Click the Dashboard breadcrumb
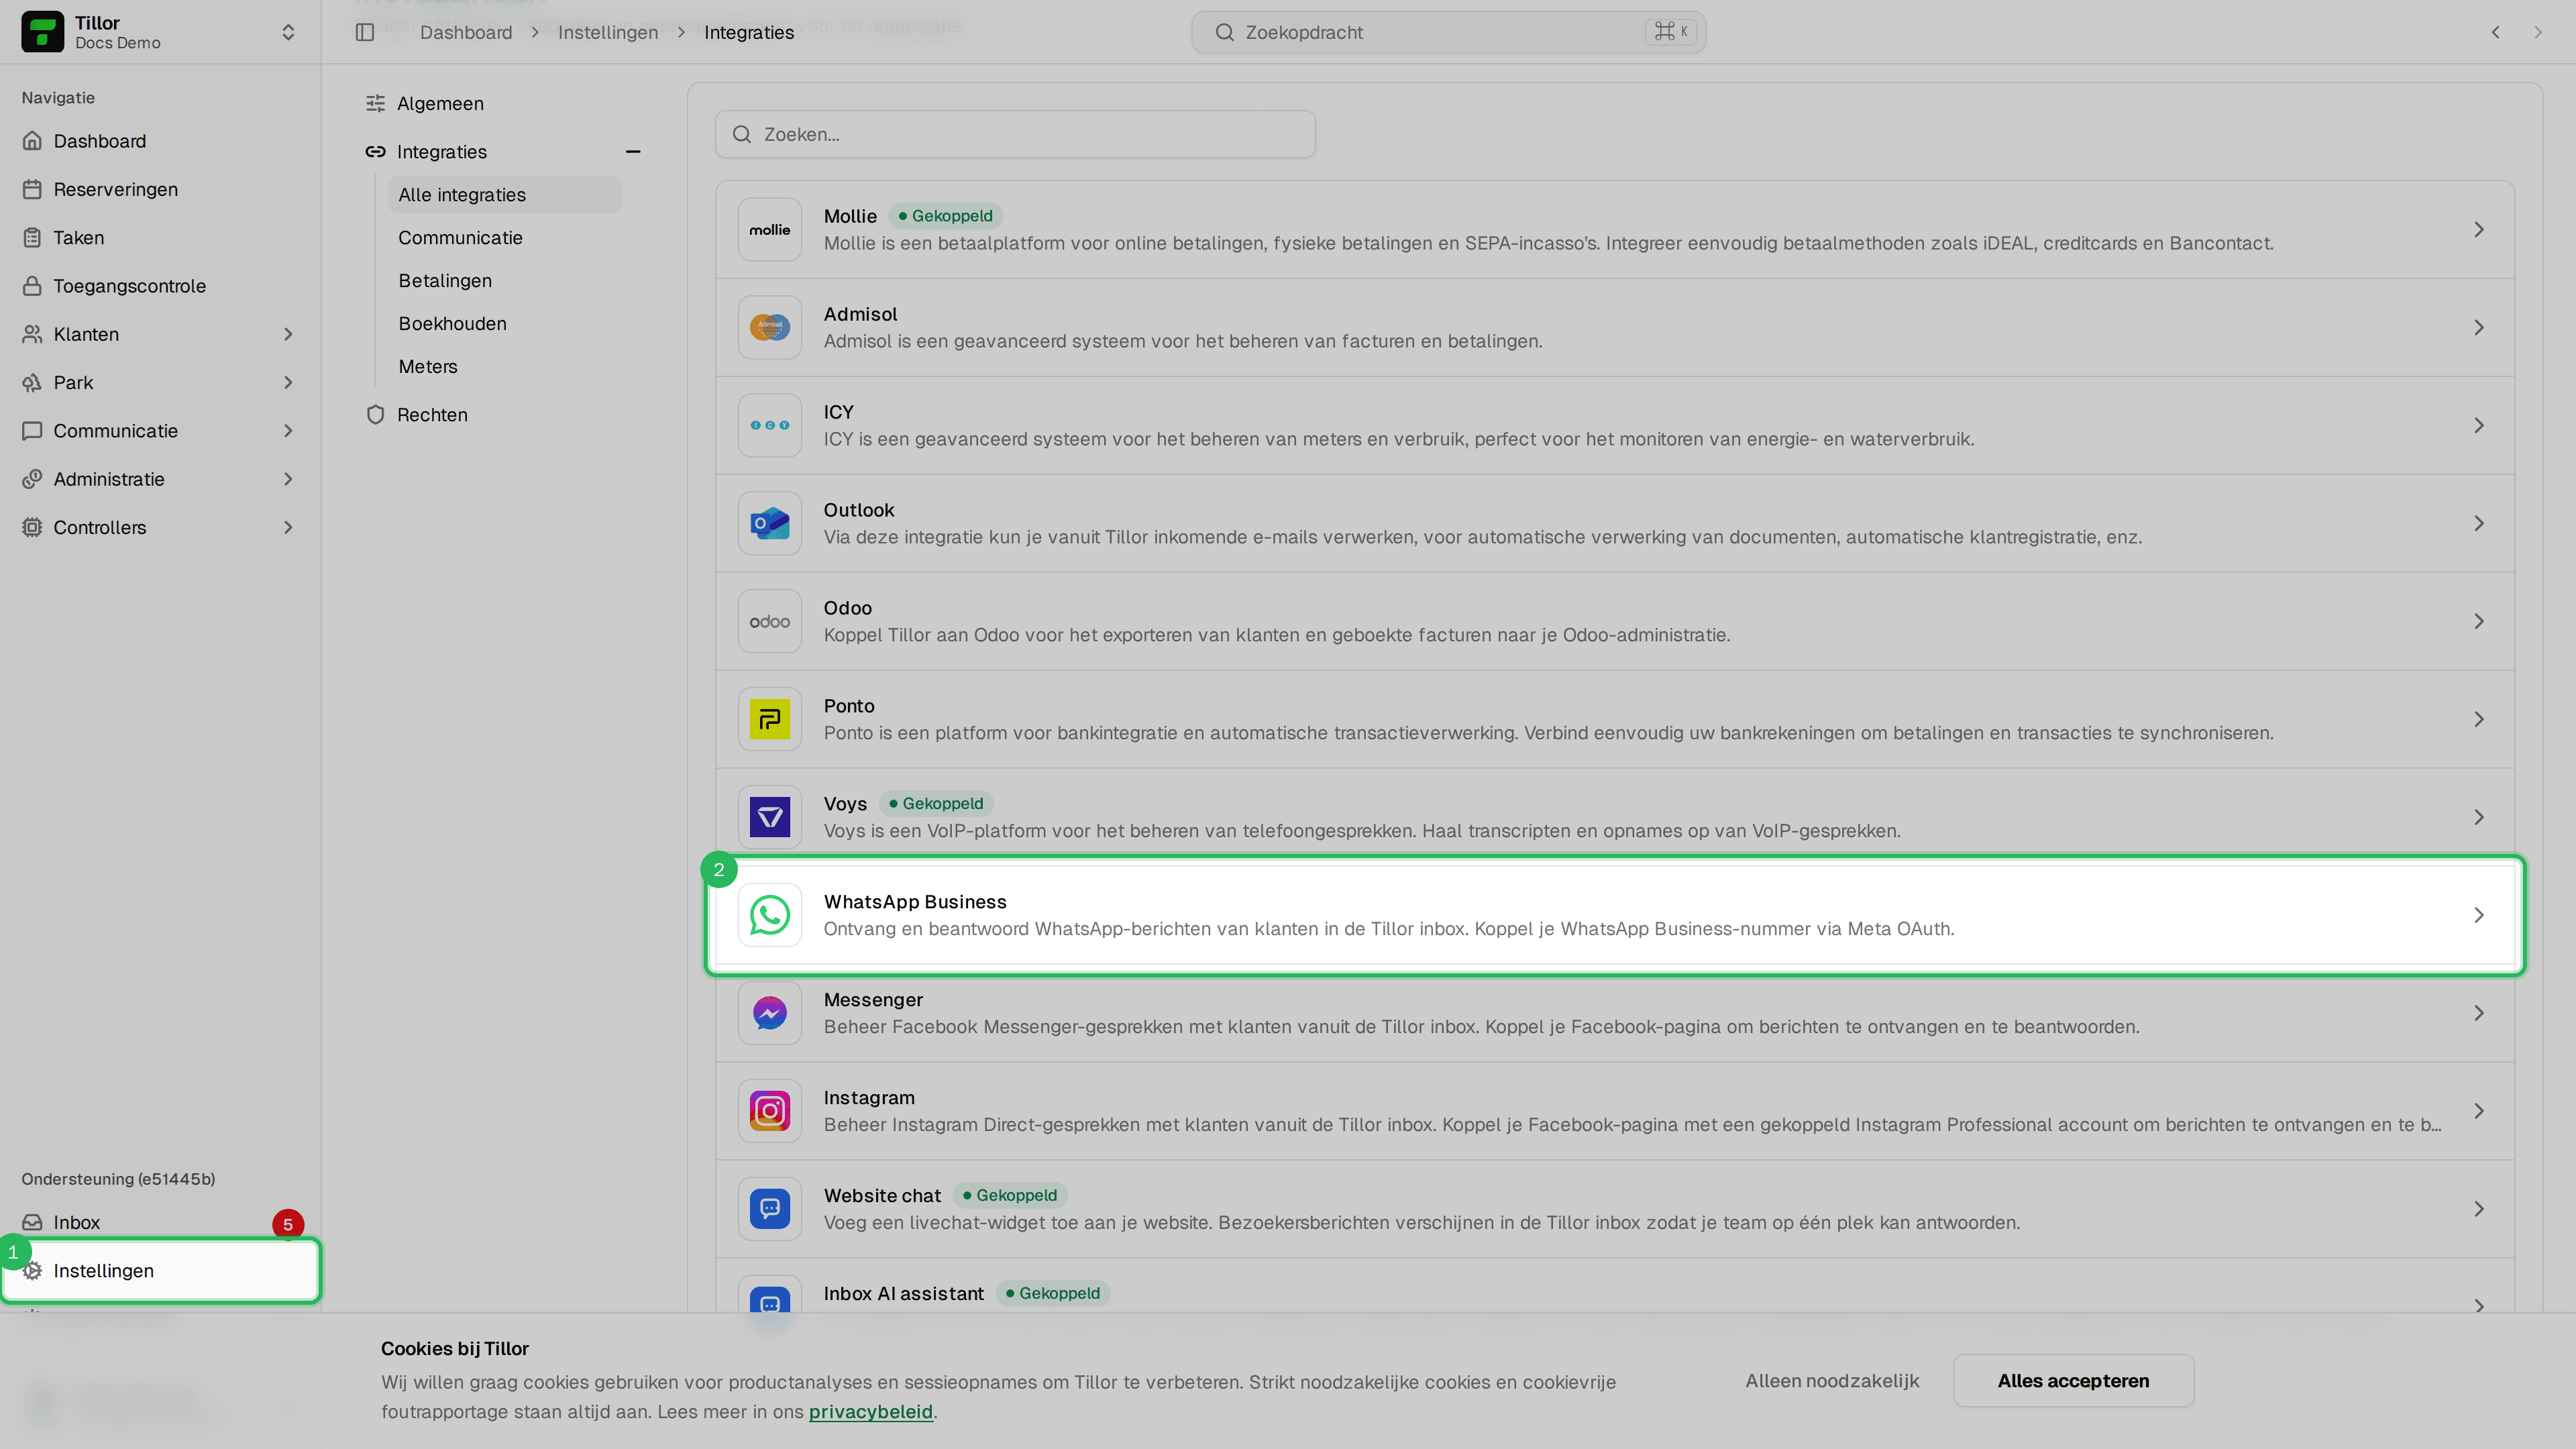The image size is (2576, 1449). pyautogui.click(x=466, y=32)
